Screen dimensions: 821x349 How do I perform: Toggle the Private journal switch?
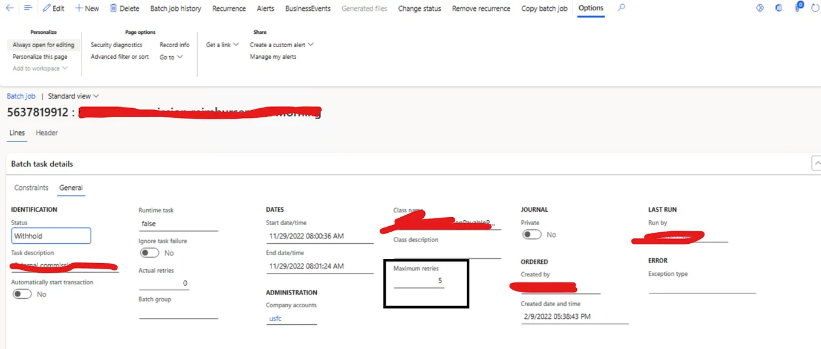point(531,235)
